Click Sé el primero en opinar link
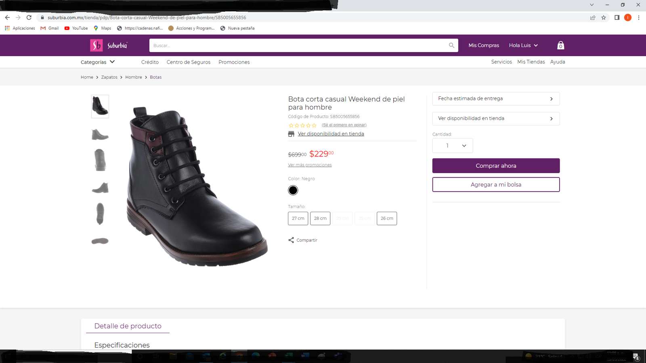This screenshot has width=646, height=363. coord(344,125)
